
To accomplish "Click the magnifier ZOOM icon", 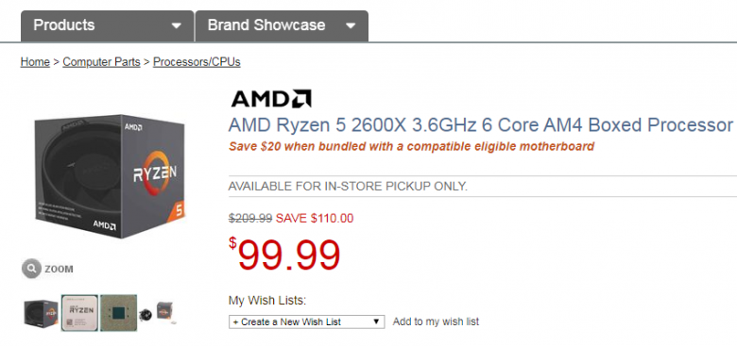I will point(31,269).
